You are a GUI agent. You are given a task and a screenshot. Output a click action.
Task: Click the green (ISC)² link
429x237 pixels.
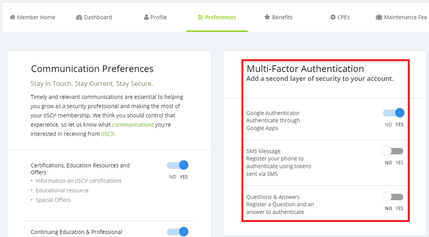pyautogui.click(x=108, y=134)
